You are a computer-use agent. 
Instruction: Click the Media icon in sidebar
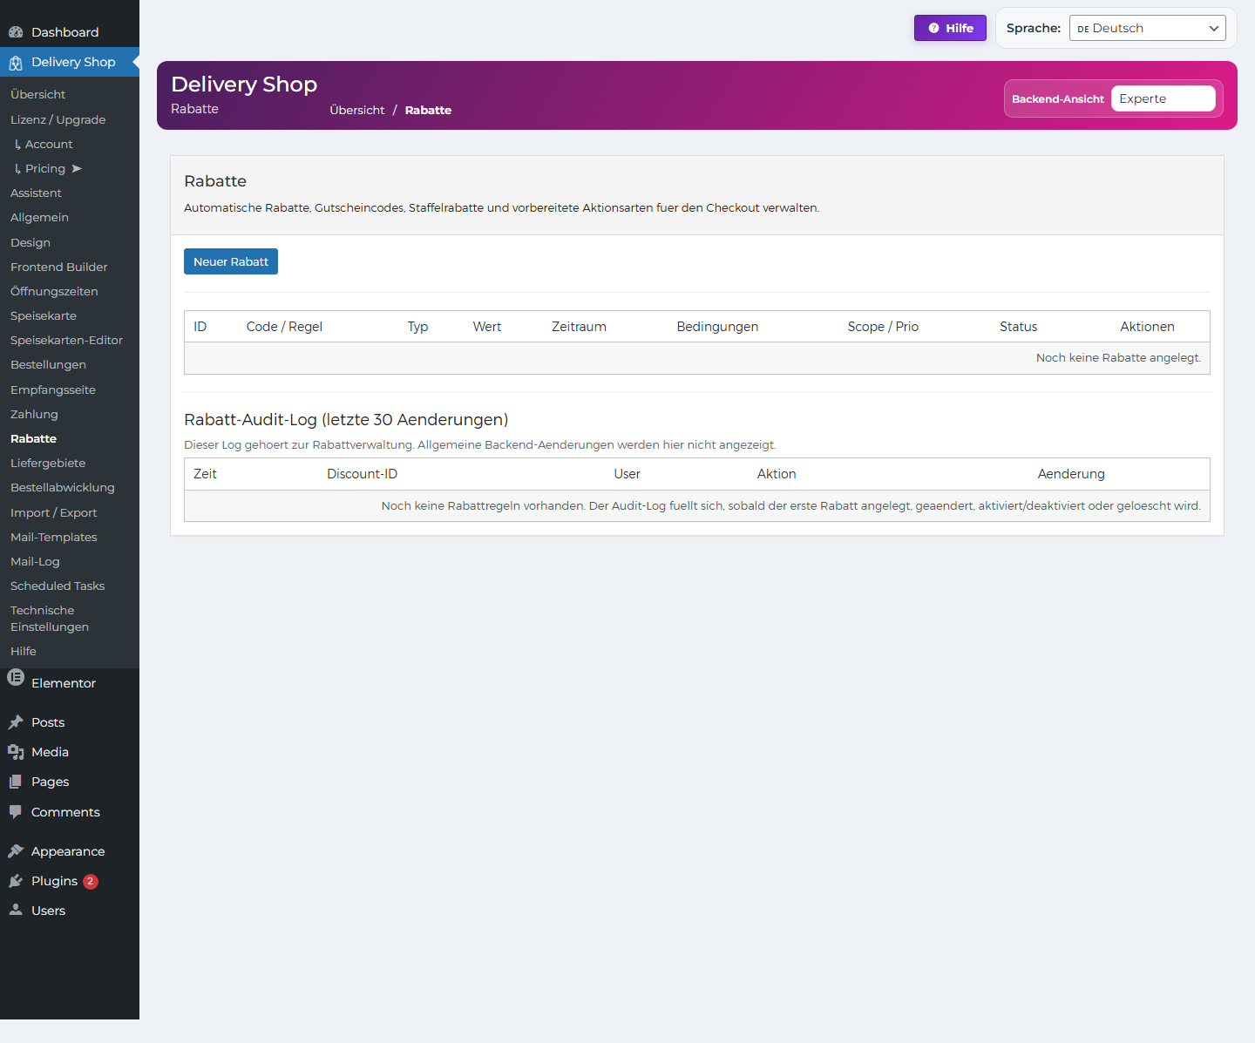point(16,752)
